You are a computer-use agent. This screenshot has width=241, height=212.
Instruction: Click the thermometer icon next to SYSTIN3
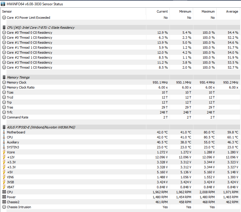[x=4, y=147]
